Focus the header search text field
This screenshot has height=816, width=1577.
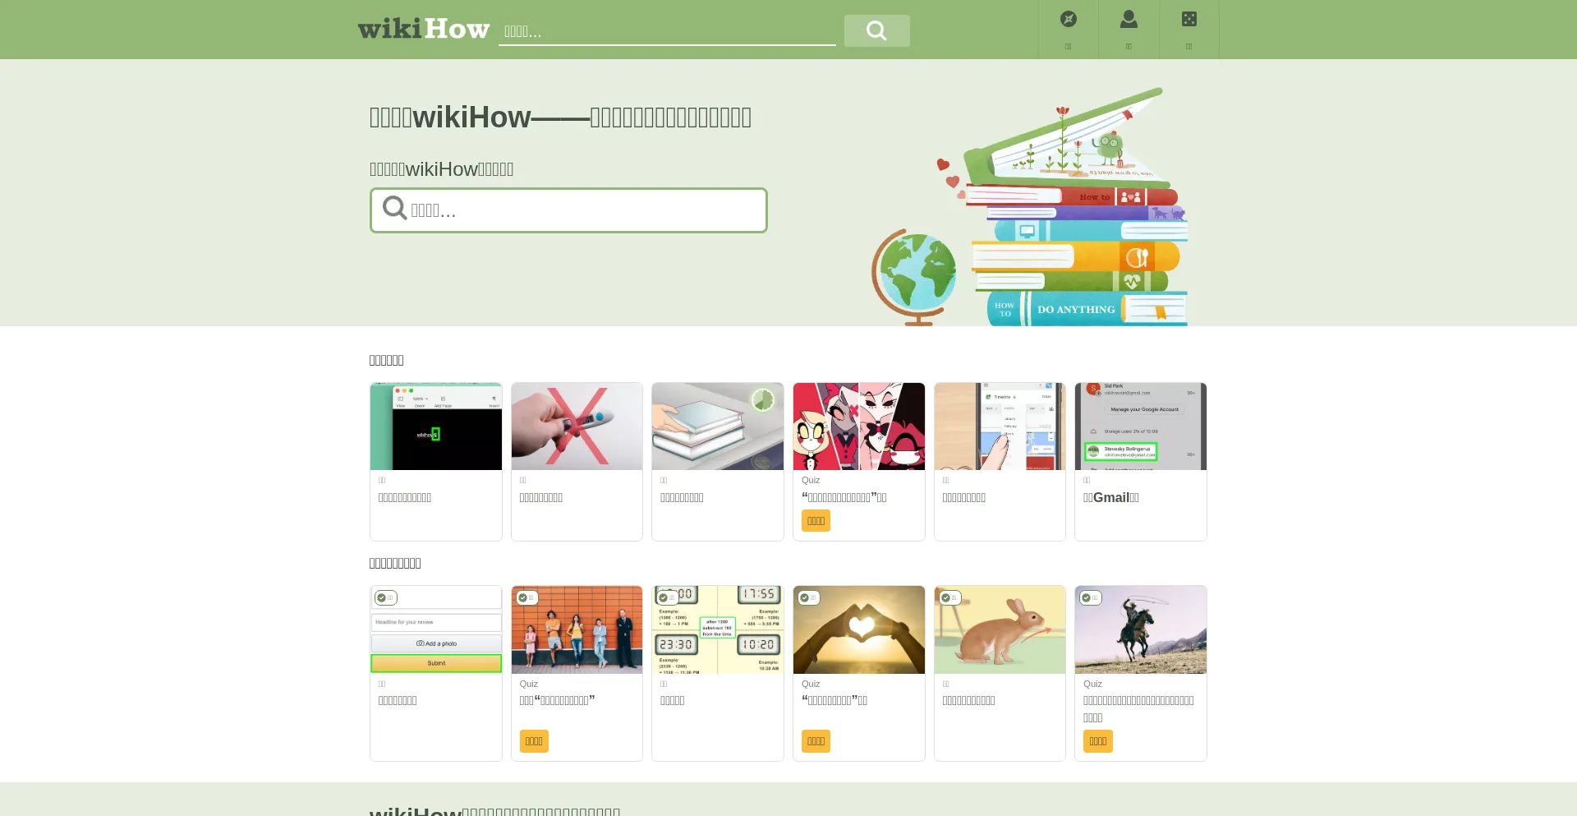pos(666,31)
